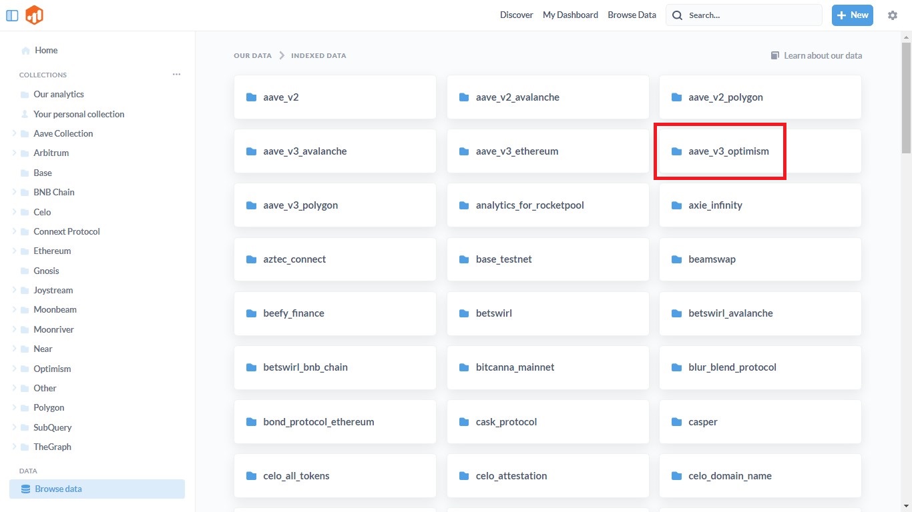912x512 pixels.
Task: Go to My Dashboard
Action: click(x=570, y=15)
